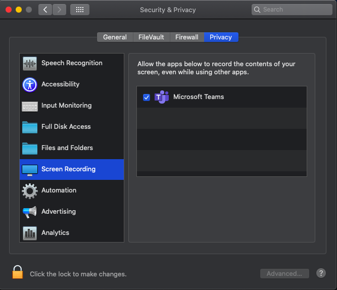Click the padlock to make changes
Viewport: 337px width, 290px height.
tap(18, 272)
